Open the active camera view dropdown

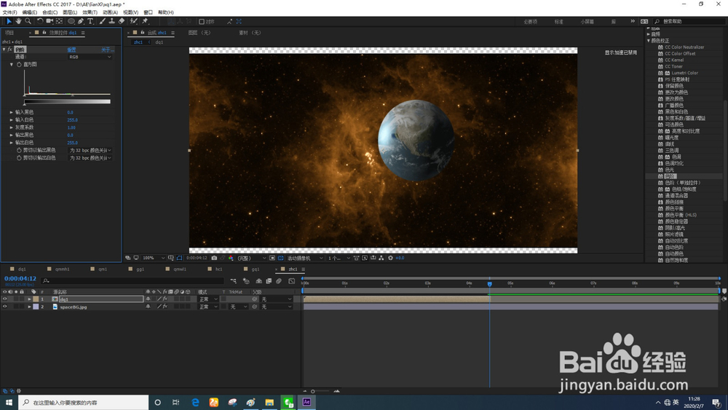(x=305, y=258)
